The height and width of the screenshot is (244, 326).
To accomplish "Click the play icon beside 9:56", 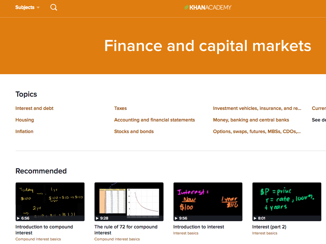I will coord(176,218).
